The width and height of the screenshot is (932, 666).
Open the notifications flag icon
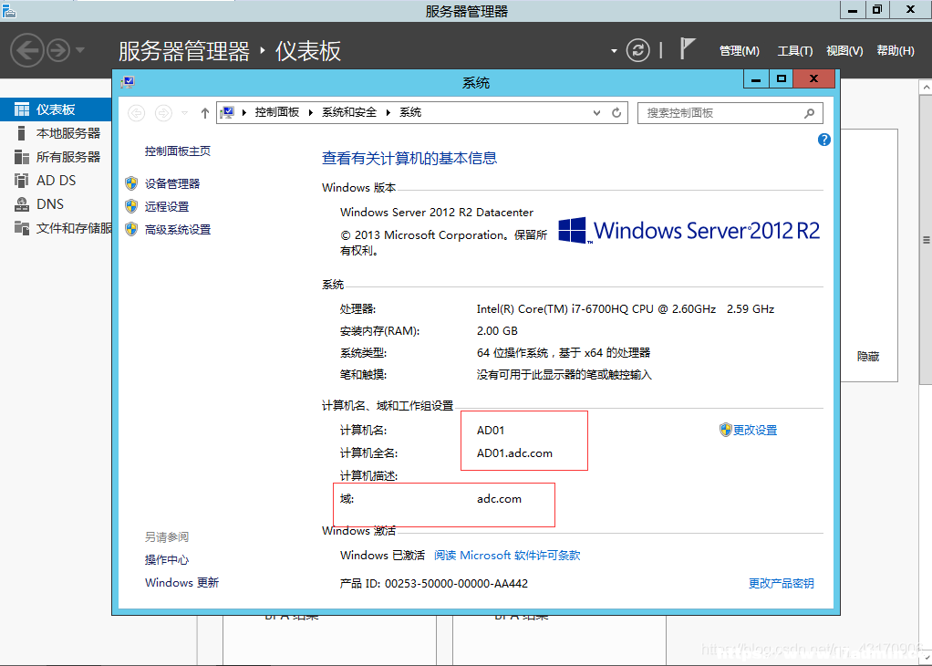[x=687, y=48]
